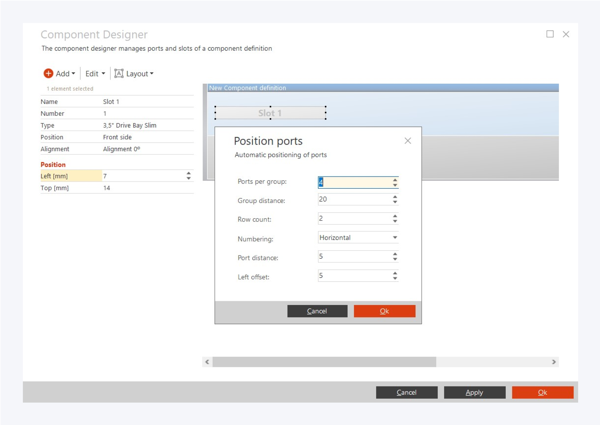Increase Ports per group value

coord(395,180)
